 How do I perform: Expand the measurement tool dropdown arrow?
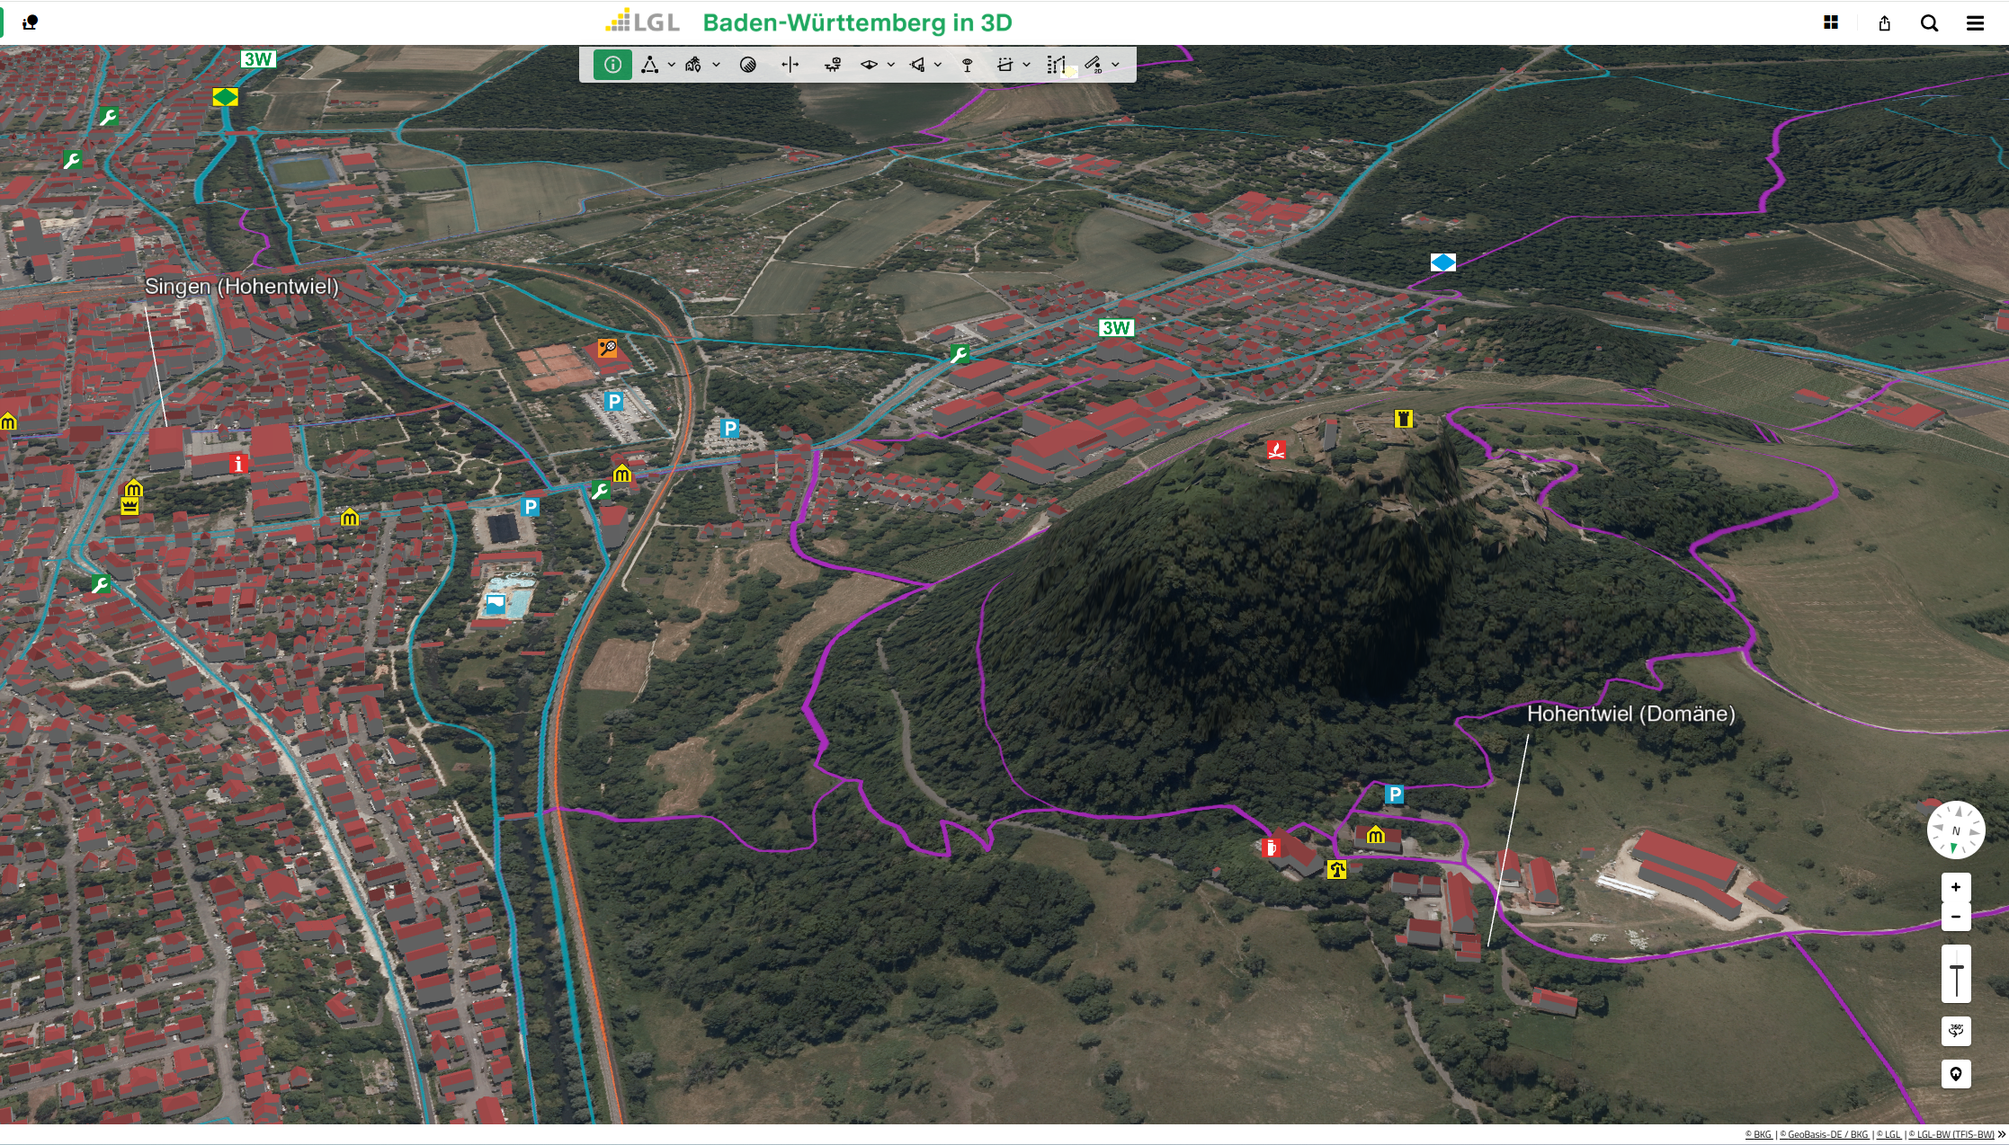671,65
